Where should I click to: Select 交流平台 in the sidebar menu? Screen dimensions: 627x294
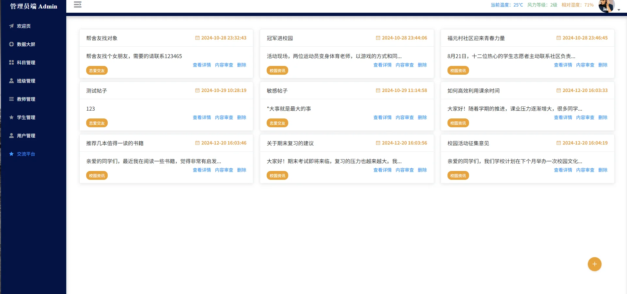[26, 154]
